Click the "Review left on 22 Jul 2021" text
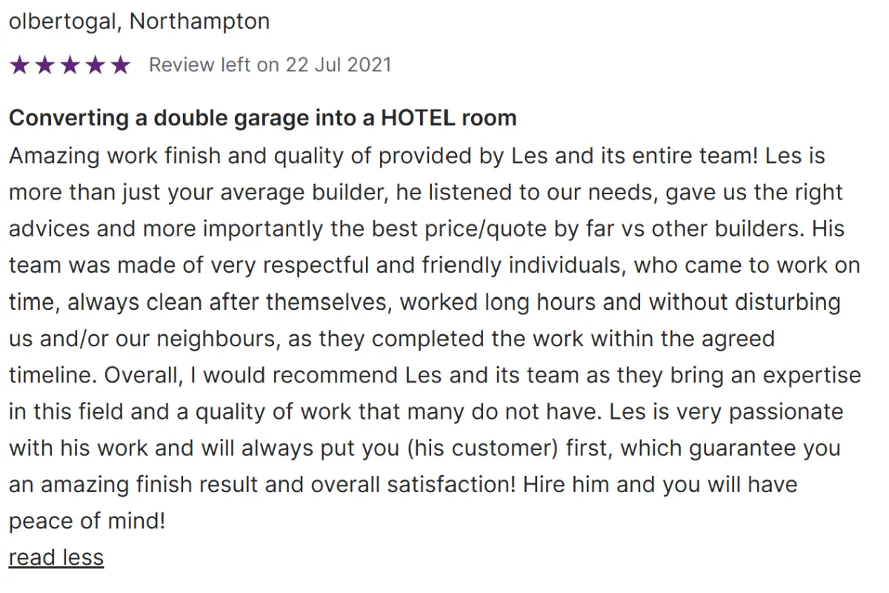889x593 pixels. tap(270, 65)
